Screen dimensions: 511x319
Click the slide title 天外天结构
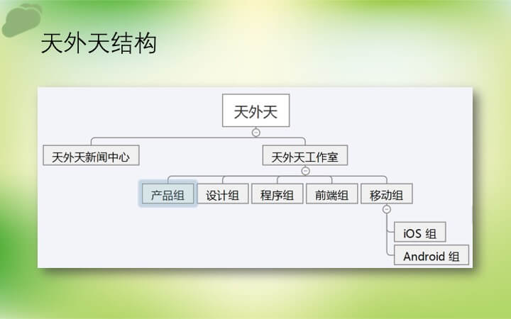click(99, 43)
